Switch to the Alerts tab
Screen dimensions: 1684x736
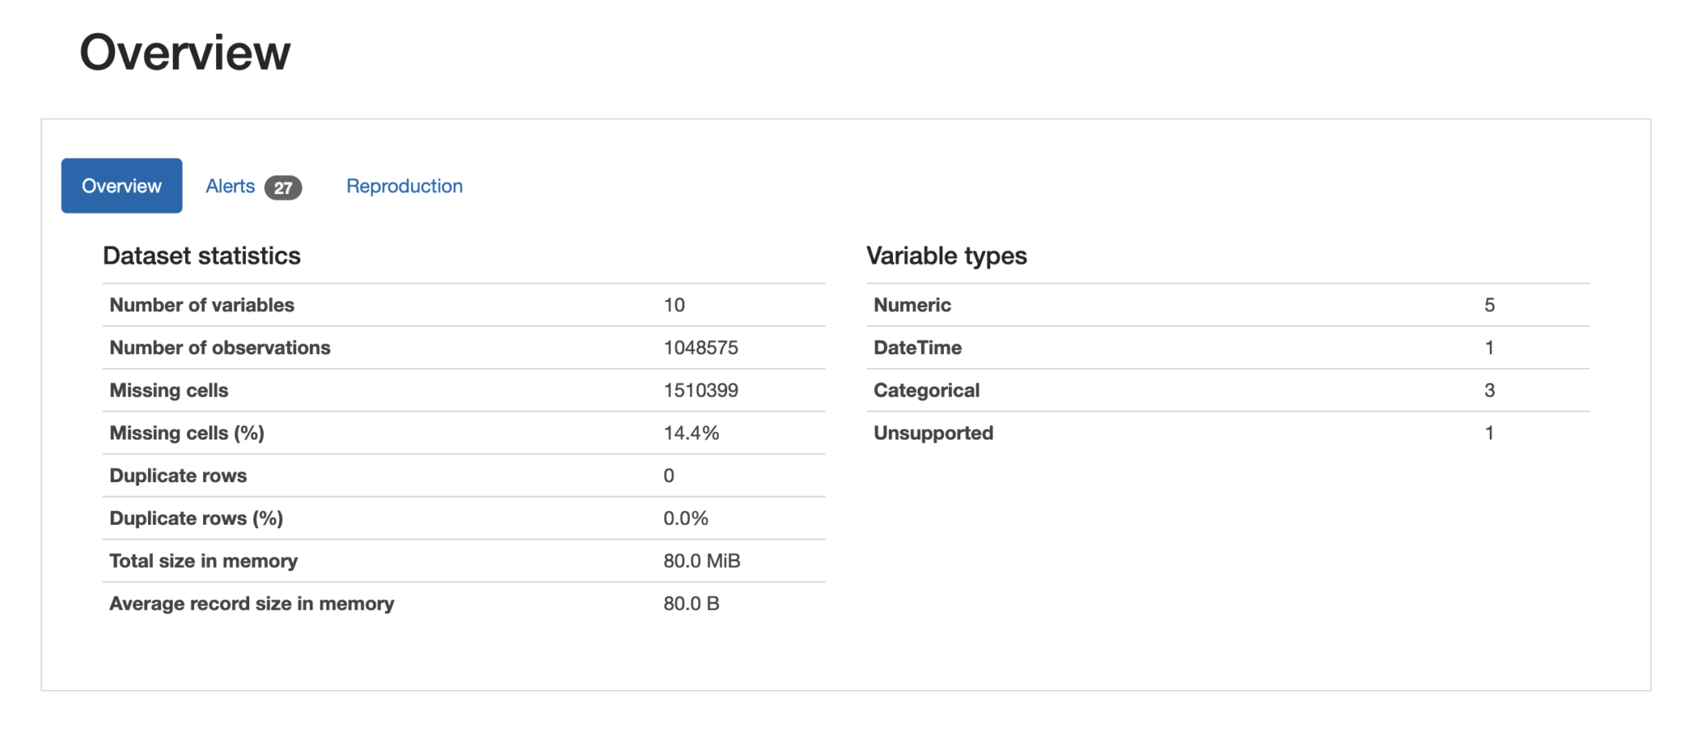[x=230, y=186]
